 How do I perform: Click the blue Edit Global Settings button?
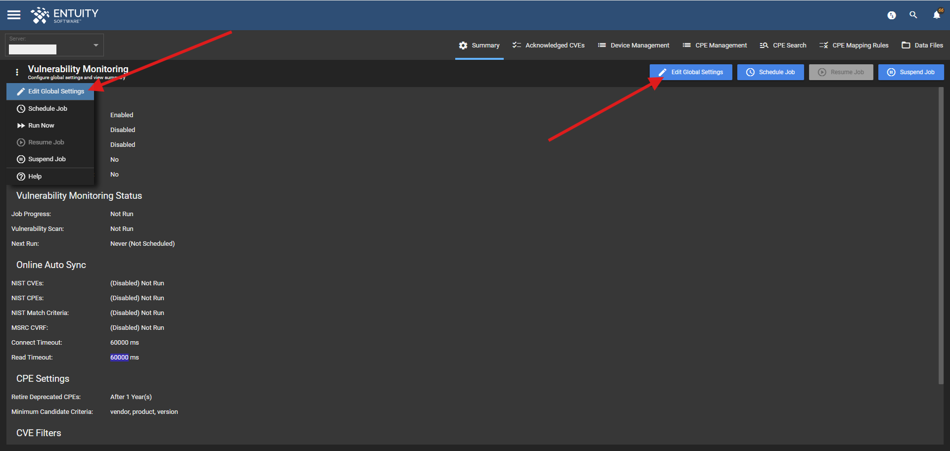pyautogui.click(x=691, y=72)
